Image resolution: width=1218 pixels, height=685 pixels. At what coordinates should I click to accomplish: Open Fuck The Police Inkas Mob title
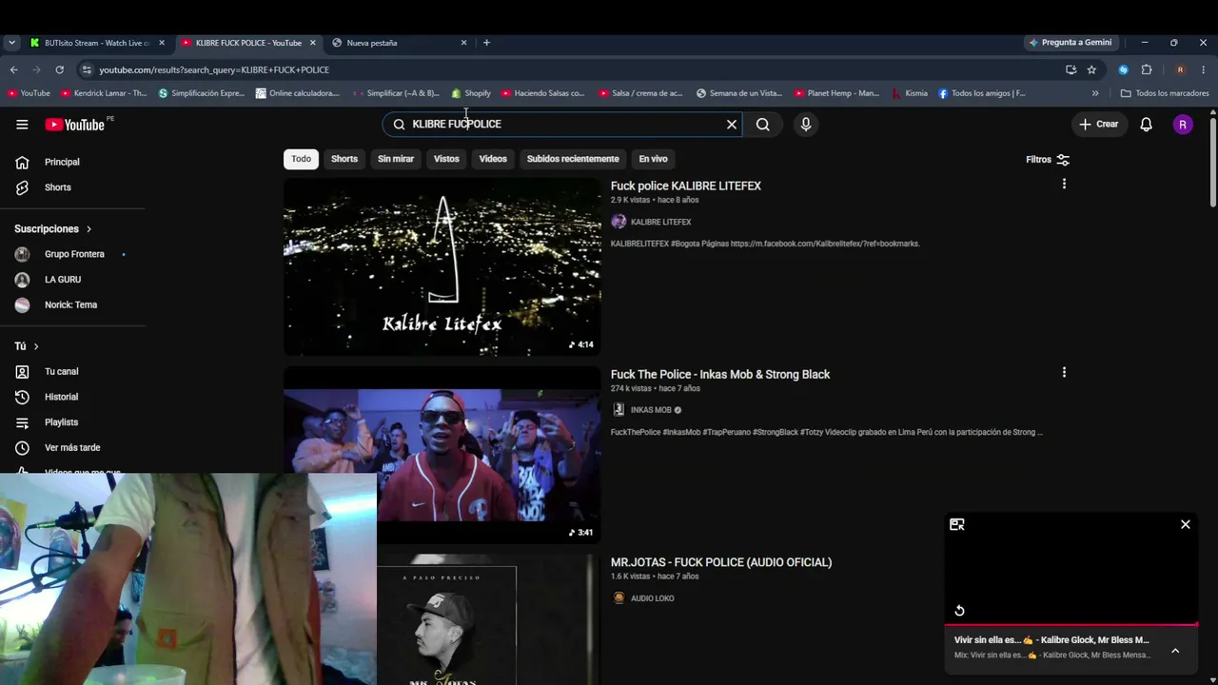(720, 374)
